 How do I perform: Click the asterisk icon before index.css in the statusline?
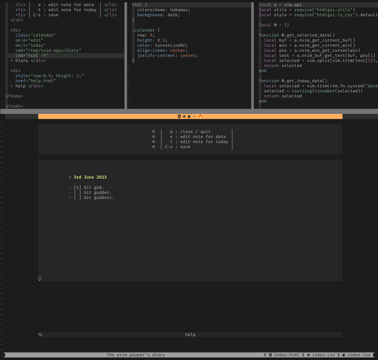pyautogui.click(x=309, y=355)
